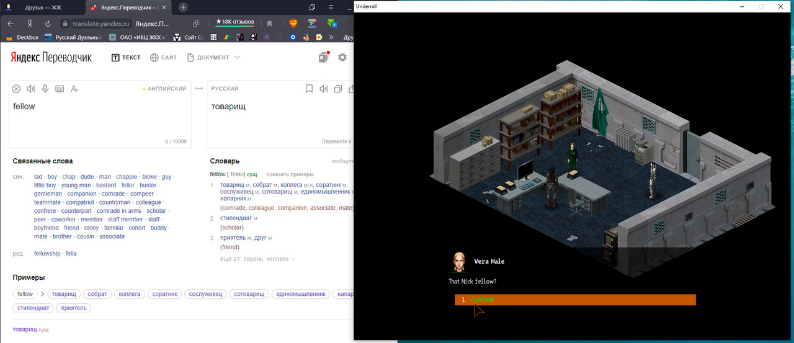Image resolution: width=794 pixels, height=343 pixels.
Task: Select the Яндекс.Переводчик browser tab
Action: [128, 7]
